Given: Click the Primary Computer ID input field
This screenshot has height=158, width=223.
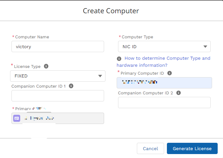Looking at the screenshot, I should 164,83.
